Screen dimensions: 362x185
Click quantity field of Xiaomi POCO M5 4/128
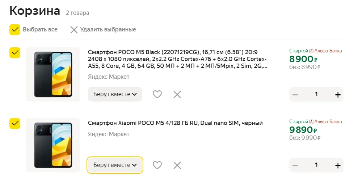tap(316, 165)
